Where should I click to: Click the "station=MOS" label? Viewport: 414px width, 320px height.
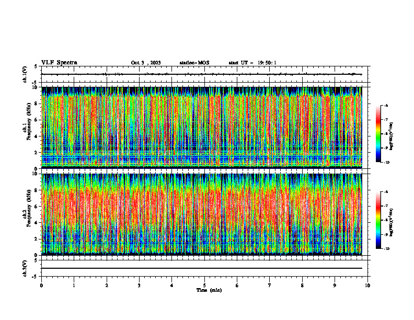194,63
